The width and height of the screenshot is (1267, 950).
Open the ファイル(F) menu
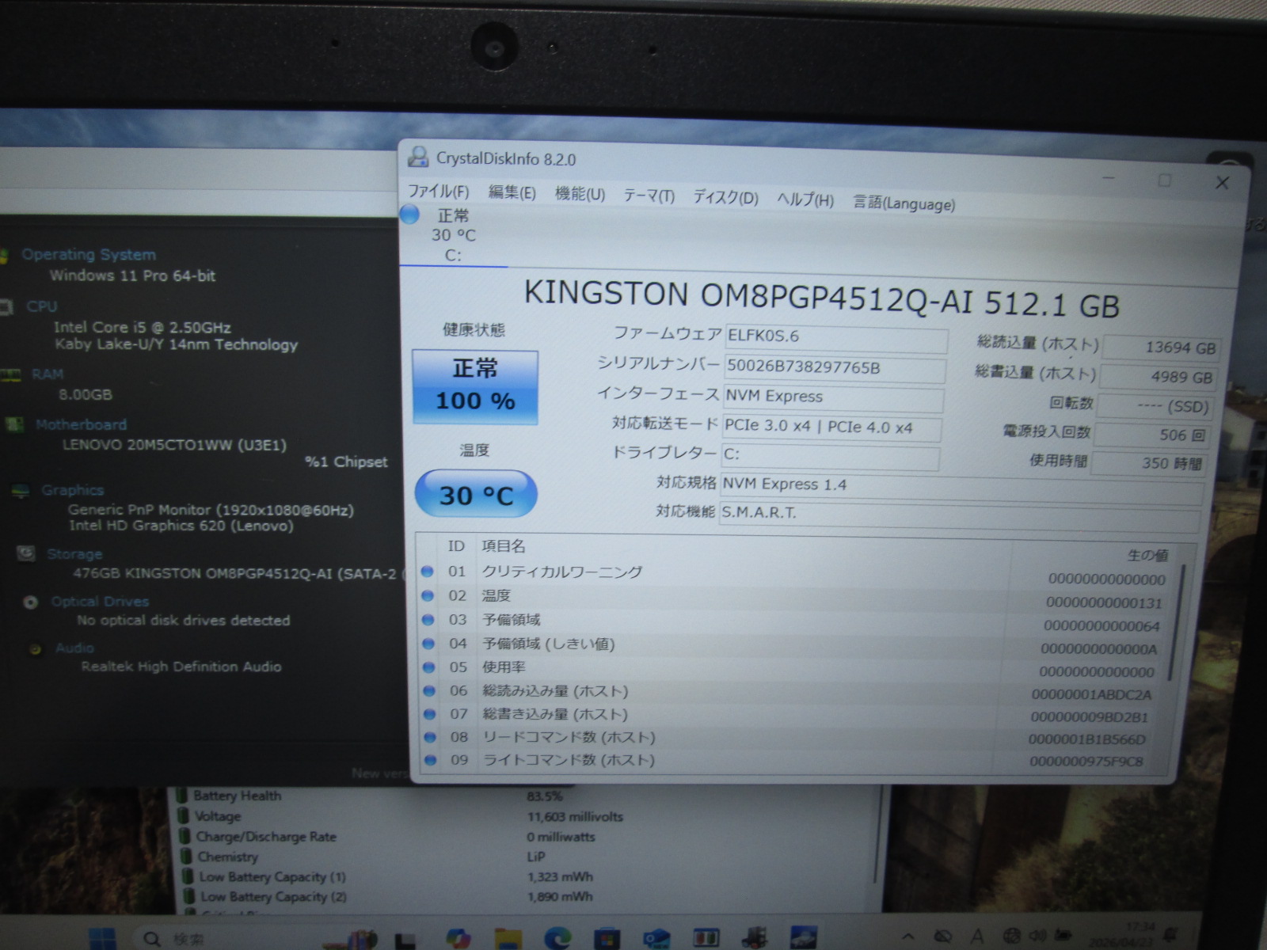[x=438, y=192]
